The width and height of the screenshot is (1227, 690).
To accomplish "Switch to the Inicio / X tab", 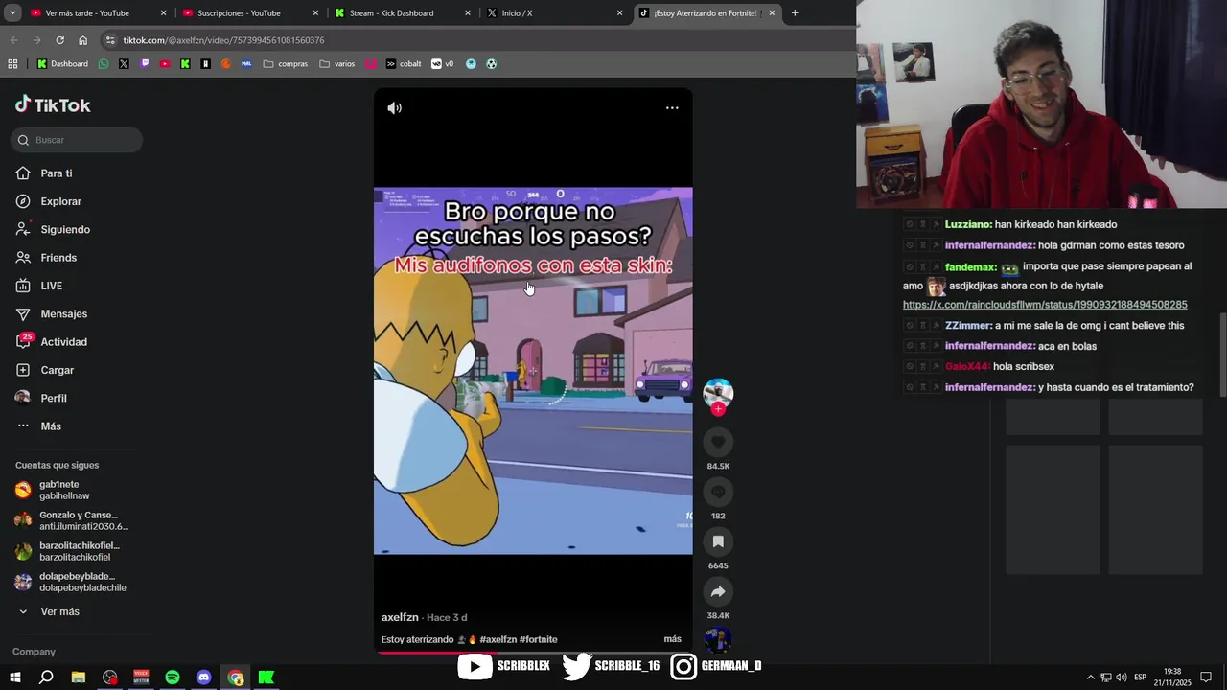I will (x=554, y=13).
